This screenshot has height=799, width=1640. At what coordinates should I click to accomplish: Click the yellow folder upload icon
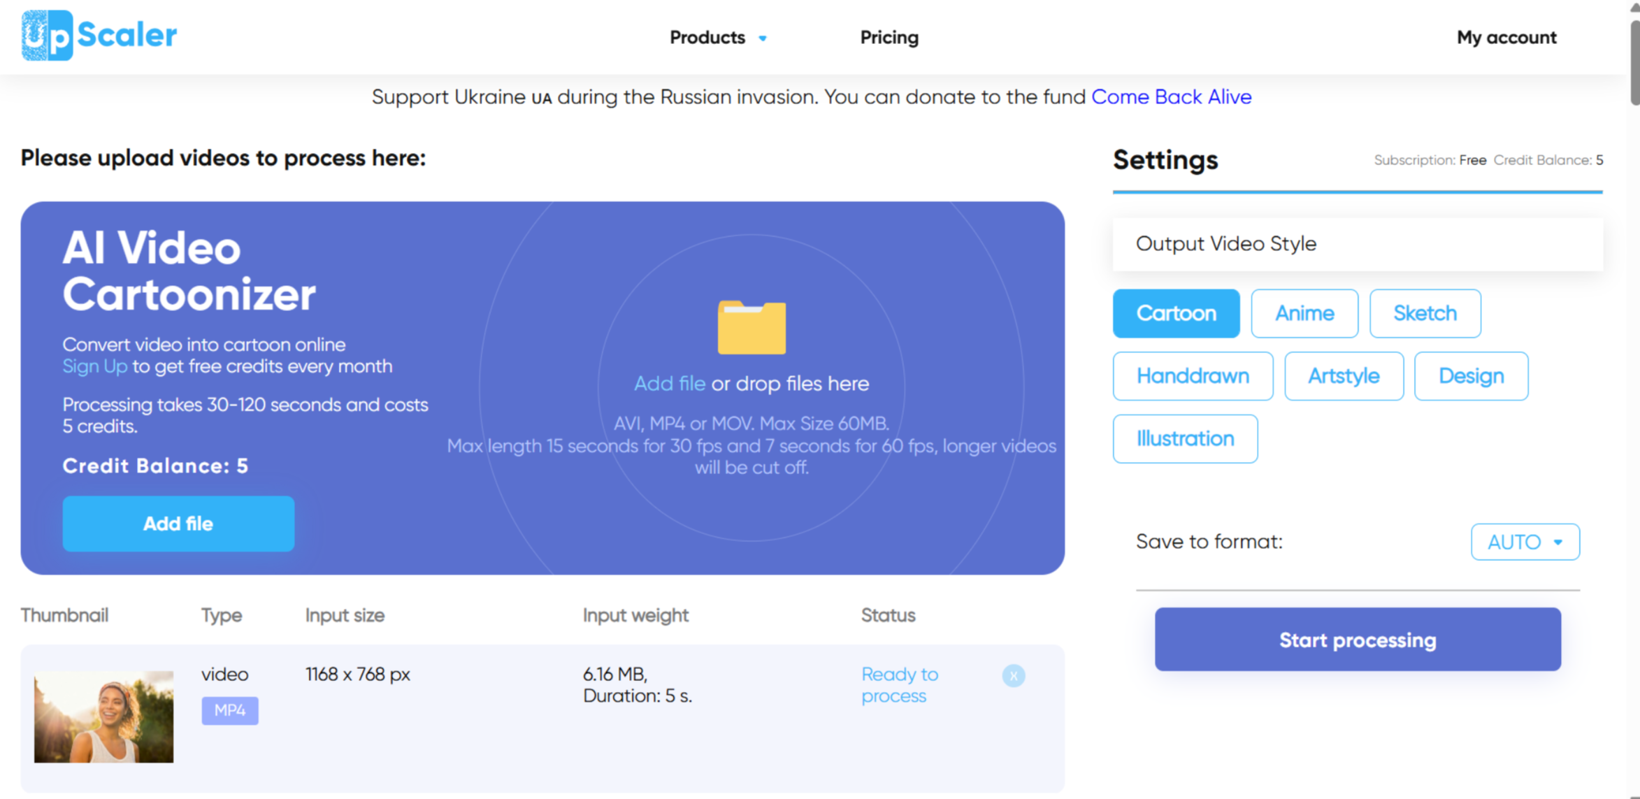pyautogui.click(x=751, y=327)
